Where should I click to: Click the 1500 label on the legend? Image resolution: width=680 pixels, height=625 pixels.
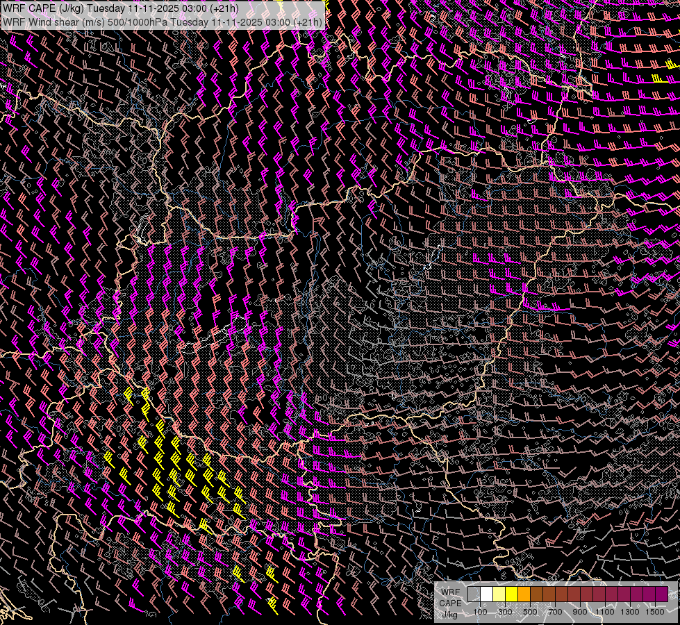(x=655, y=612)
